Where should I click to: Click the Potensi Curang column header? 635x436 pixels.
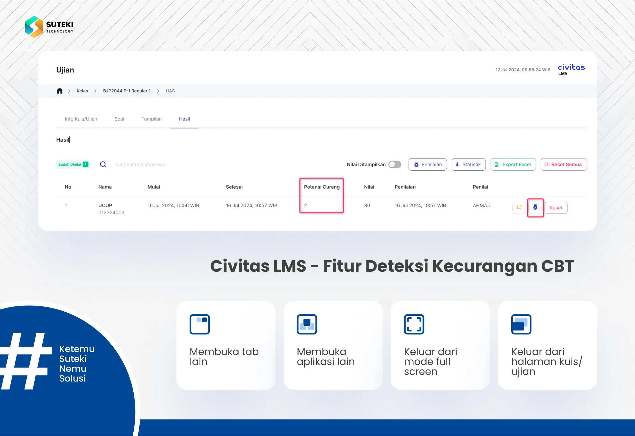pos(322,187)
